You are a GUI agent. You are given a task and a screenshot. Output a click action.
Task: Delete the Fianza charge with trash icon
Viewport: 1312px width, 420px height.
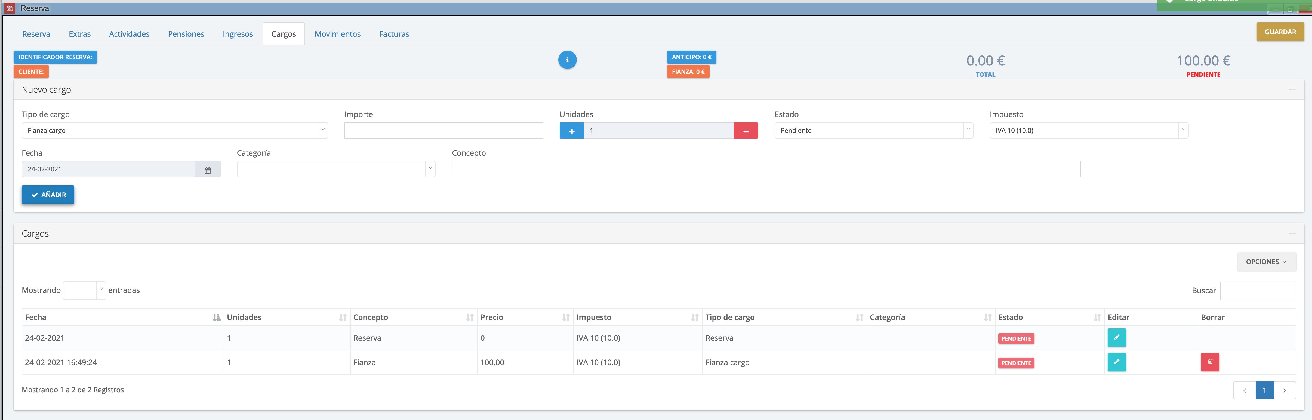point(1210,362)
